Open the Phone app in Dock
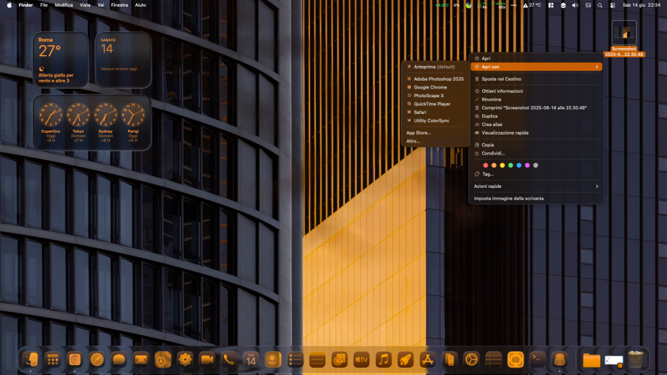Screen dimensions: 667x375 (229, 360)
